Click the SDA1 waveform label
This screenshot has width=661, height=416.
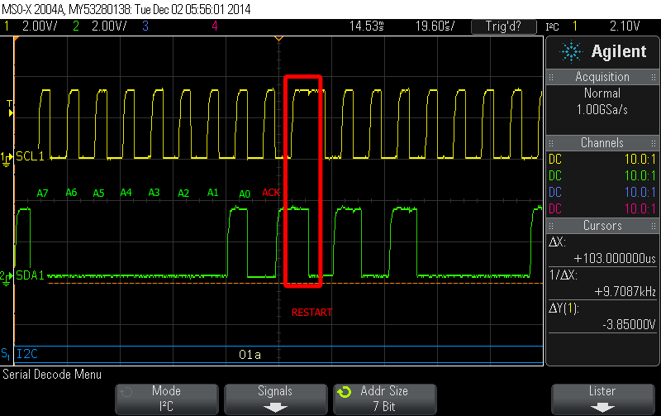[30, 275]
